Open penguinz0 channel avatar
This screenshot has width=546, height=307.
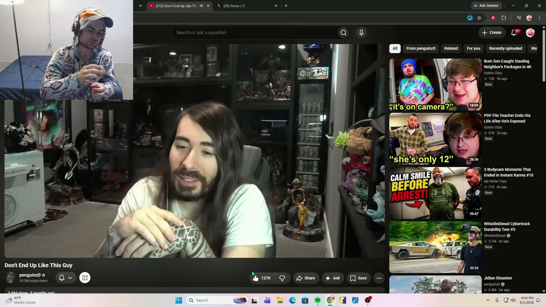tap(10, 278)
